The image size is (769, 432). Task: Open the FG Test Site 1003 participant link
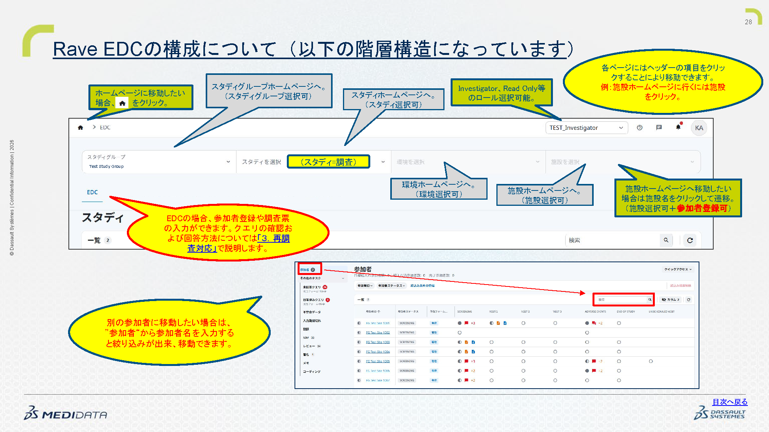click(x=378, y=342)
